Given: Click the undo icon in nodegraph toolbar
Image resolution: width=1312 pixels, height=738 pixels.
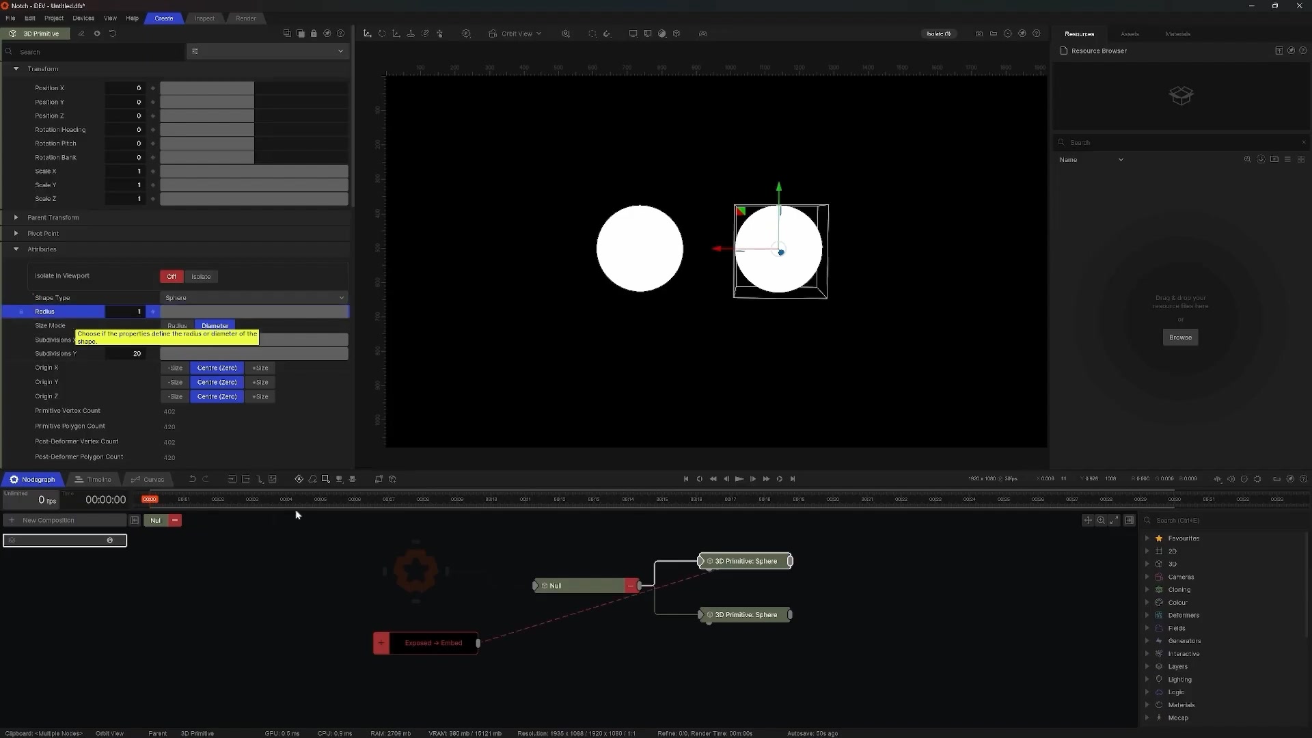Looking at the screenshot, I should 192,479.
